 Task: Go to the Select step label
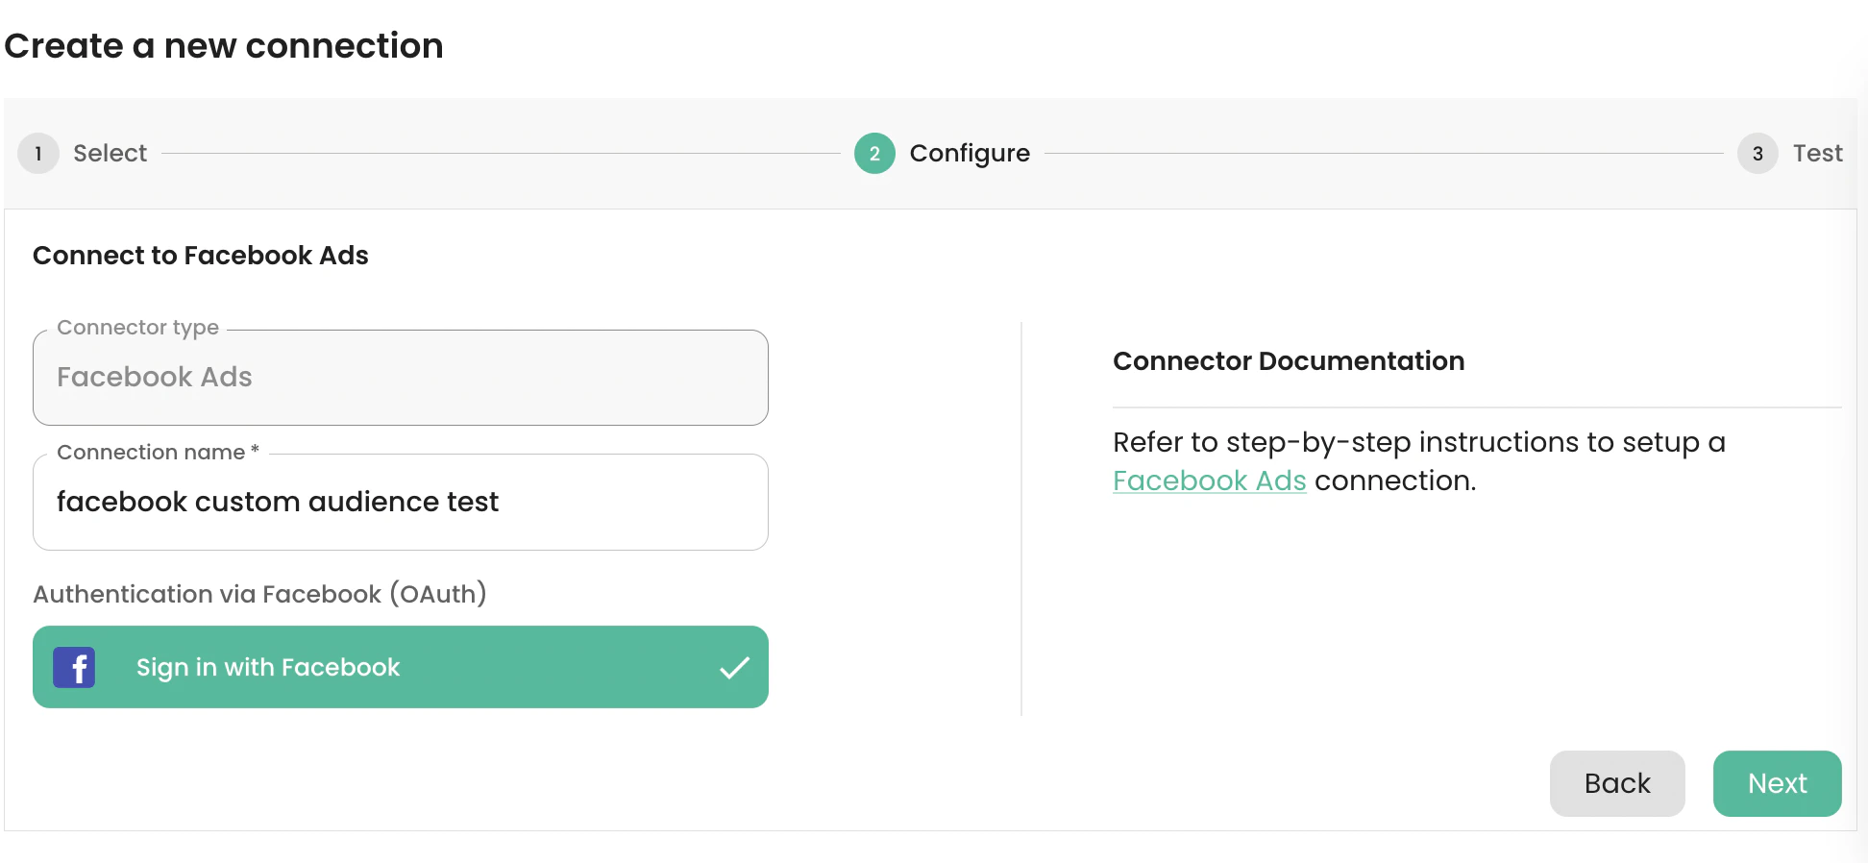pyautogui.click(x=111, y=153)
